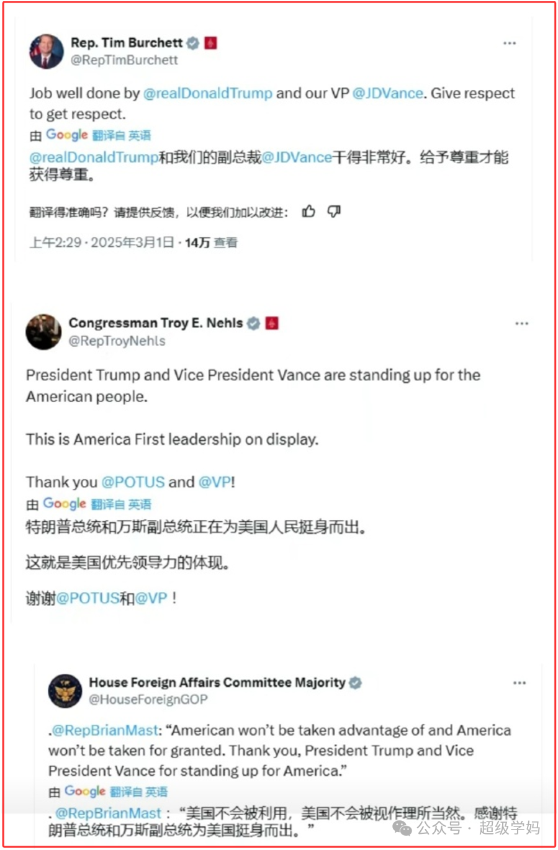Open the more options menu on Tim Burchett's tweet
This screenshot has width=558, height=850.
coord(510,43)
